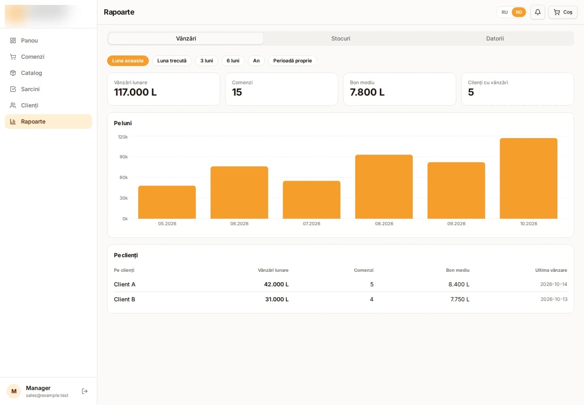This screenshot has height=405, width=584.
Task: Click the Bon mediu column header
Action: click(x=458, y=270)
